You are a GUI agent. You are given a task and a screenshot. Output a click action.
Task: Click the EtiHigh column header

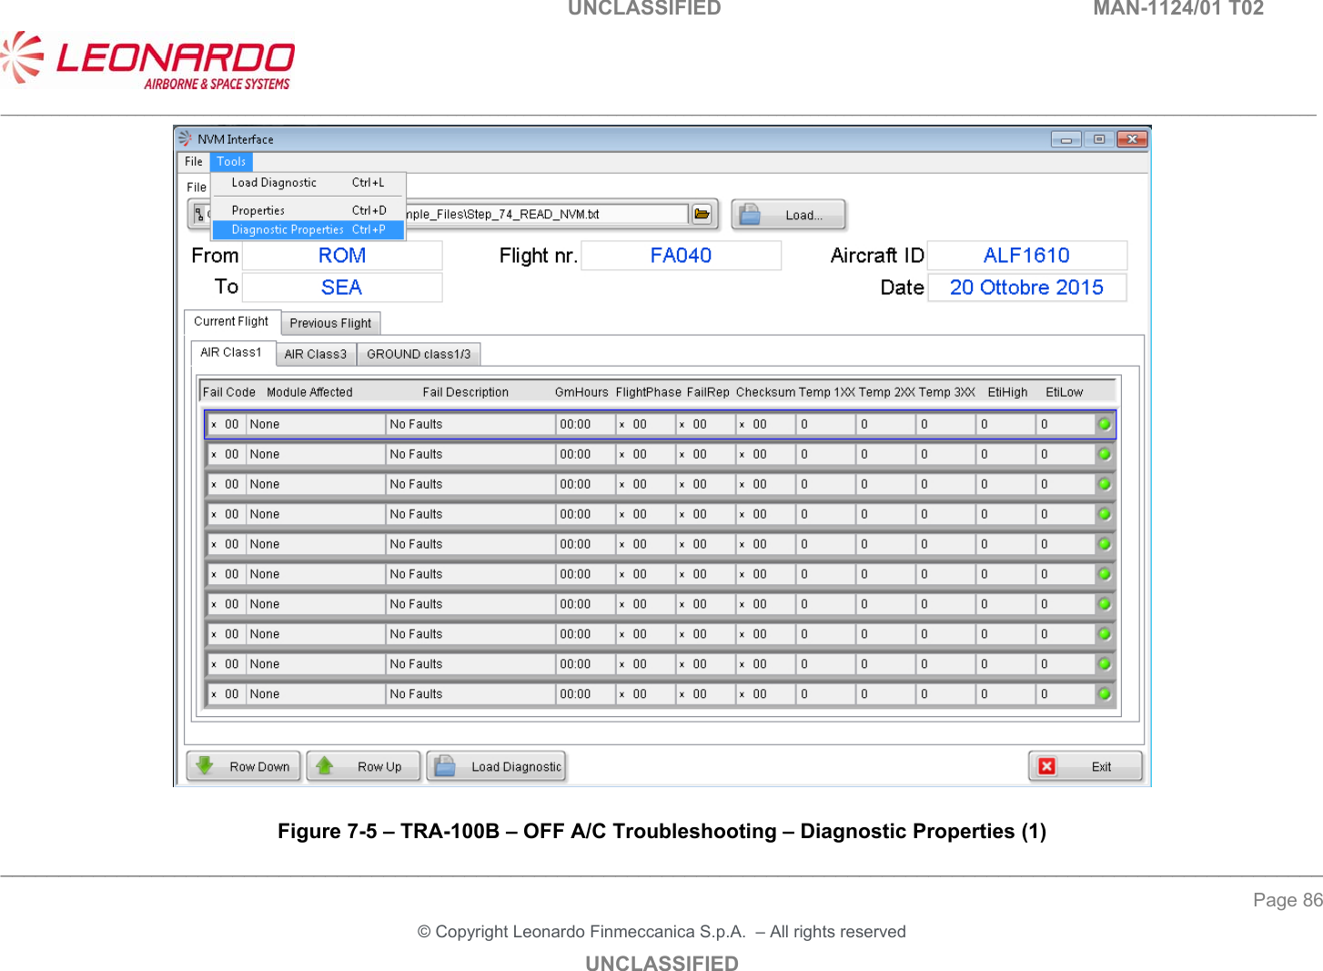click(1008, 392)
